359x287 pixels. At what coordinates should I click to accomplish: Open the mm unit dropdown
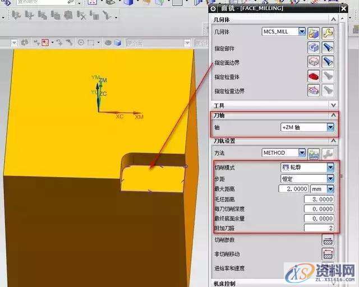(330, 189)
